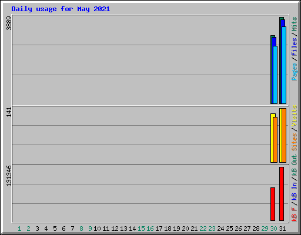Click day 25 on the x-axis
This screenshot has width=301, height=235.
[229, 229]
